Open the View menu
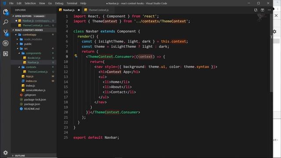281x158 pixels. 42,3
